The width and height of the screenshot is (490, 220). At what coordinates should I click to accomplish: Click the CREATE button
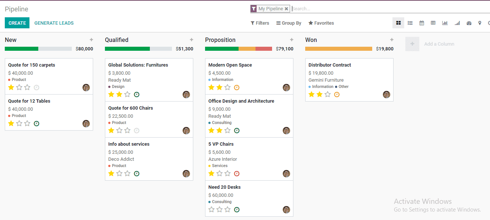tap(17, 23)
